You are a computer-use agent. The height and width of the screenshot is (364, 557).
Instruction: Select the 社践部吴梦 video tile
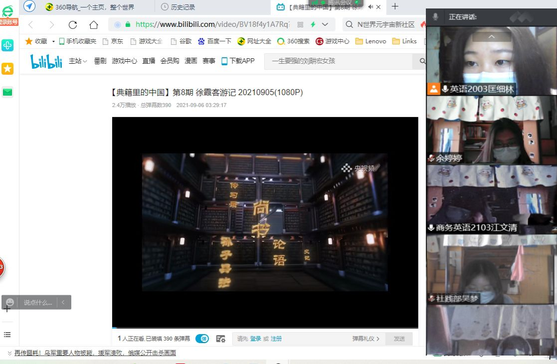(492, 269)
